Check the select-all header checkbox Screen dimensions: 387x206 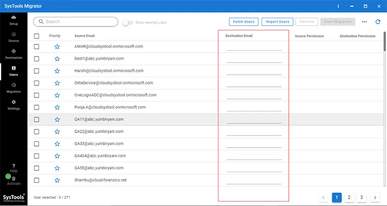tap(37, 36)
